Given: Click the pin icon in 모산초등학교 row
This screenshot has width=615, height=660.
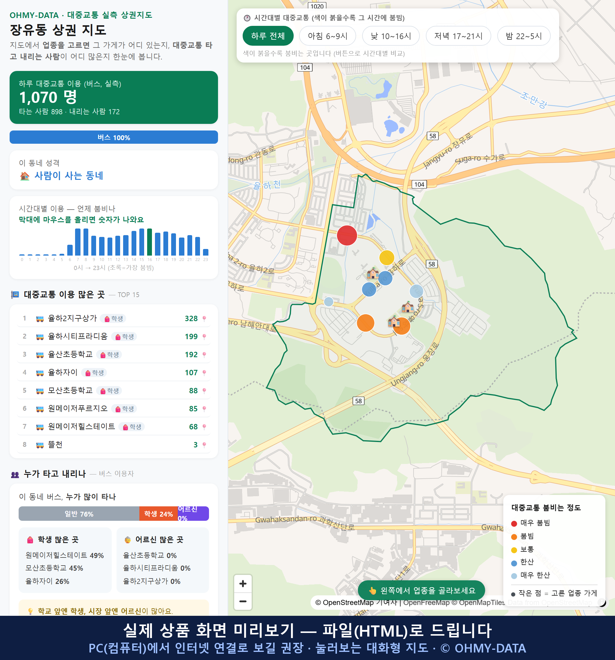Looking at the screenshot, I should pyautogui.click(x=204, y=391).
